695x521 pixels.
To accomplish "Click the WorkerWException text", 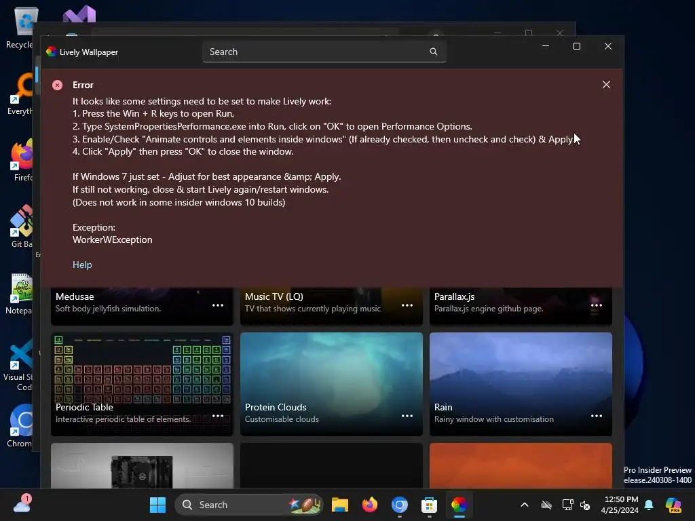I will pyautogui.click(x=112, y=239).
